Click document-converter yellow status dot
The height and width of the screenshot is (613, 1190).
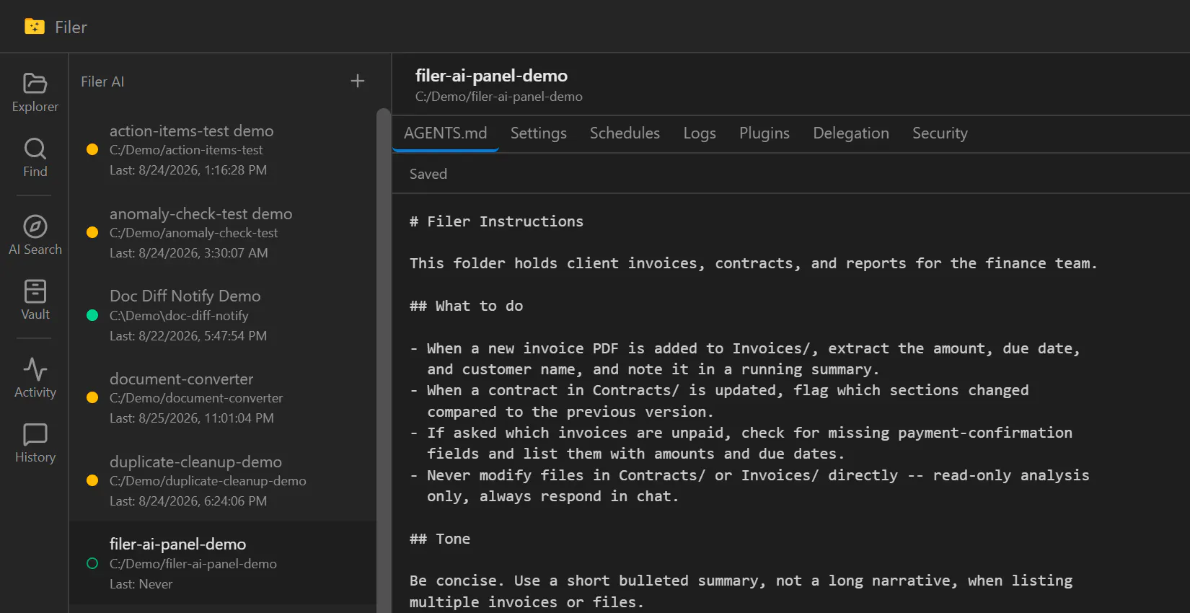(92, 397)
